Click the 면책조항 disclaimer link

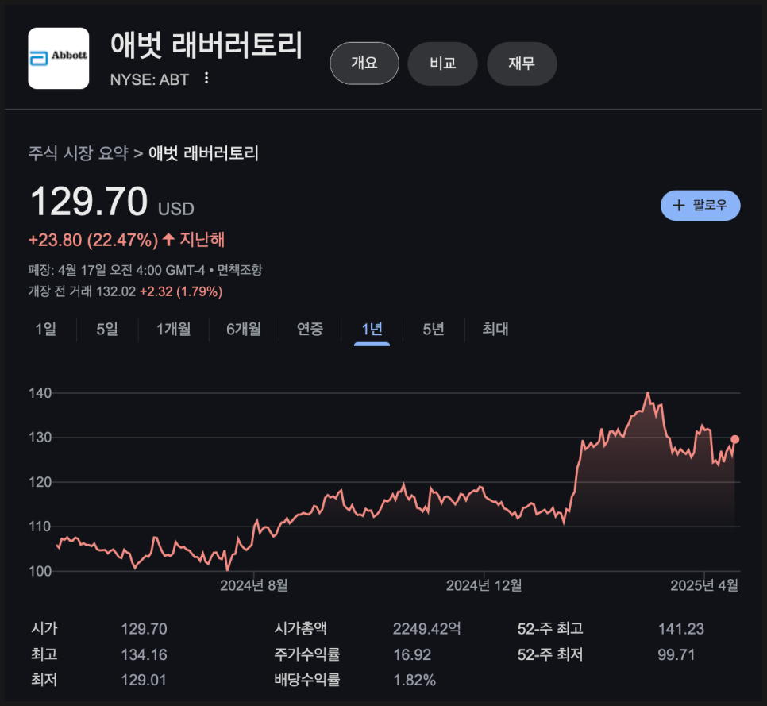coord(240,270)
